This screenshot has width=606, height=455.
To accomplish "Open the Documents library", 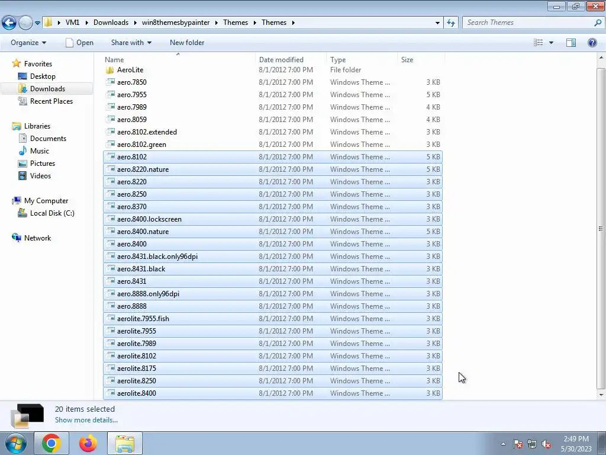I will pos(48,139).
